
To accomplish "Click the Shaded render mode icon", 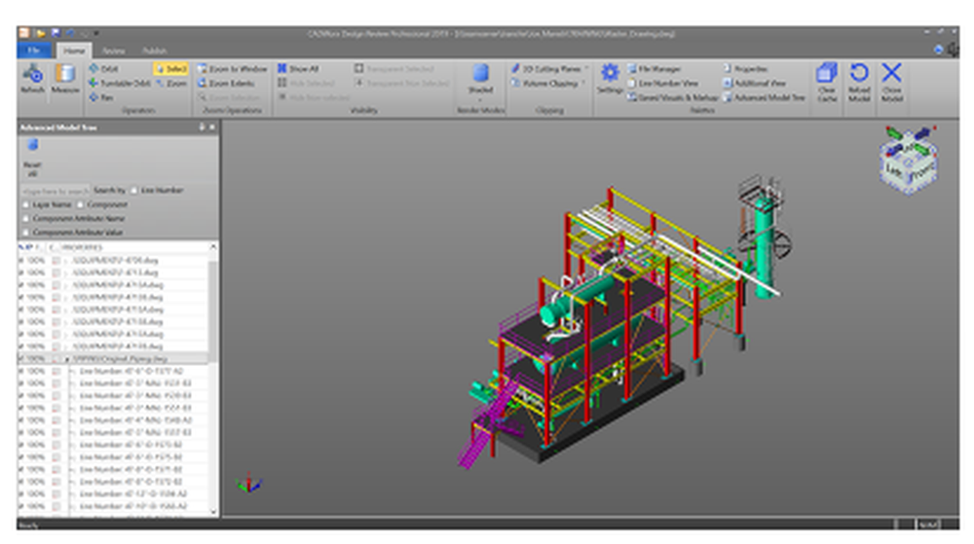I will (480, 73).
